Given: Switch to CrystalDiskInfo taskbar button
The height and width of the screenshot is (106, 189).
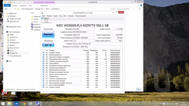Looking at the screenshot, I should point(38,104).
